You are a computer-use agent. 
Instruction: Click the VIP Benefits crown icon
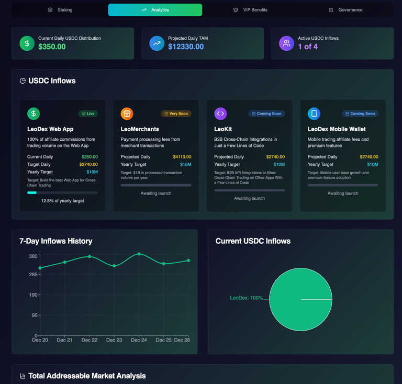(x=236, y=10)
